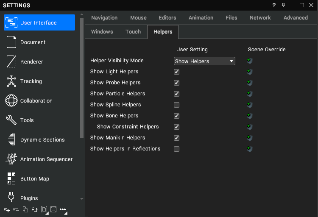Viewport: 318px width, 217px height.
Task: Enable Show Spline Helpers checkbox
Action: point(177,105)
